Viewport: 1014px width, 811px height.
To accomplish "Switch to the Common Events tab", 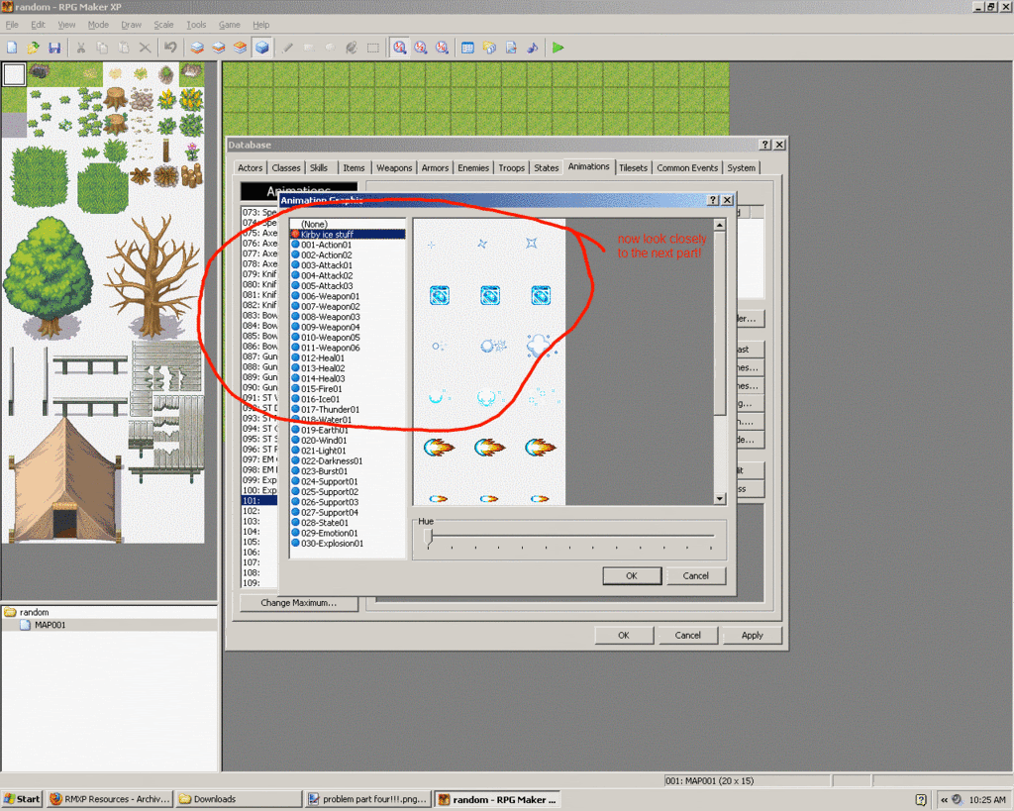I will point(687,168).
